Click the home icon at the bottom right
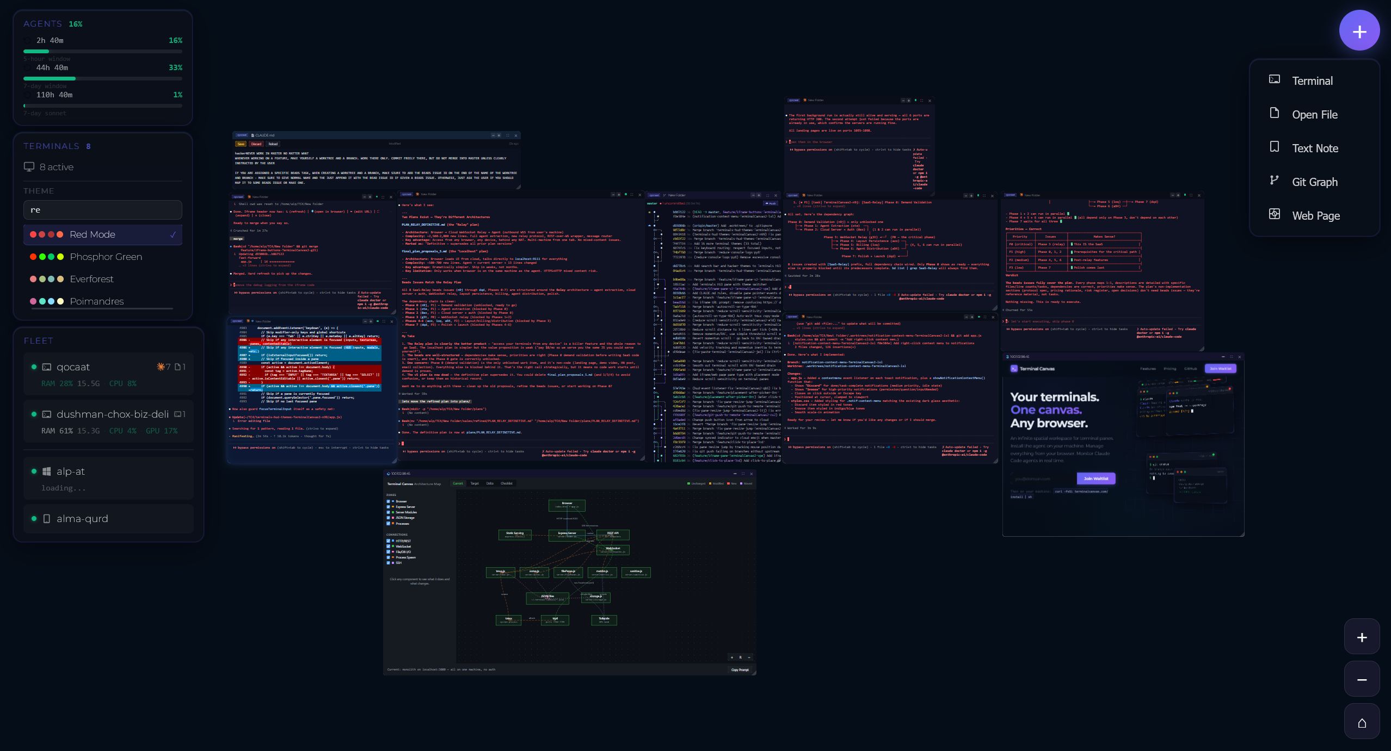 point(1362,722)
